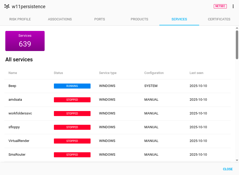Select the workfolderssvc service name
Image resolution: width=239 pixels, height=175 pixels.
(x=20, y=113)
